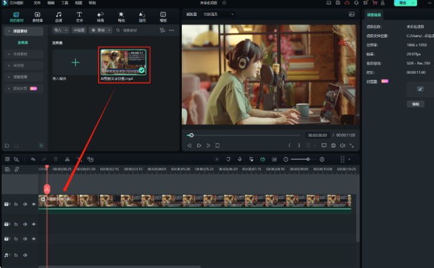Screen dimensions: 434x268
Task: Toggle visibility of the second video track
Action: (34, 224)
